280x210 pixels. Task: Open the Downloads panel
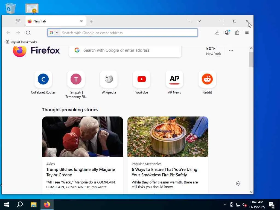pyautogui.click(x=217, y=33)
